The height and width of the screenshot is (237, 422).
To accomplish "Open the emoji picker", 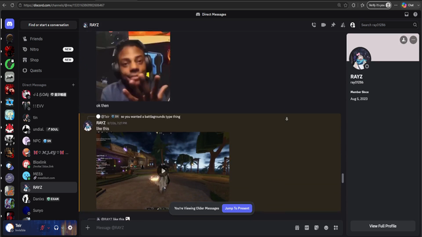I will (x=326, y=228).
